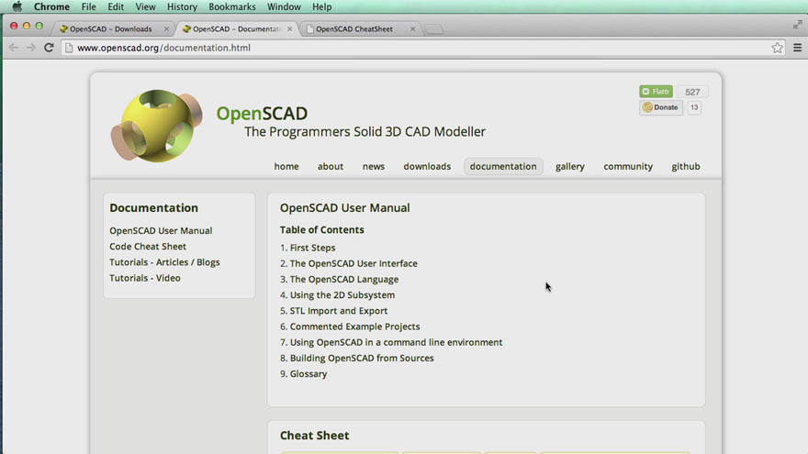Click the OpenSCAD logo image
The image size is (808, 454).
tap(157, 127)
